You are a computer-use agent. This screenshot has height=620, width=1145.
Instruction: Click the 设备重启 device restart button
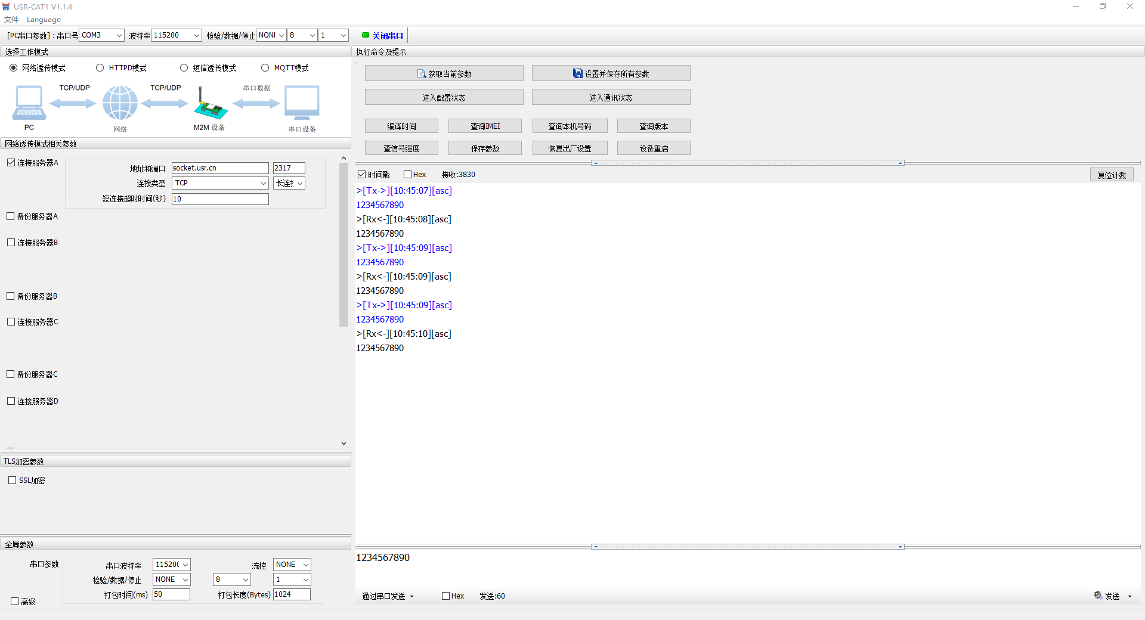[654, 148]
